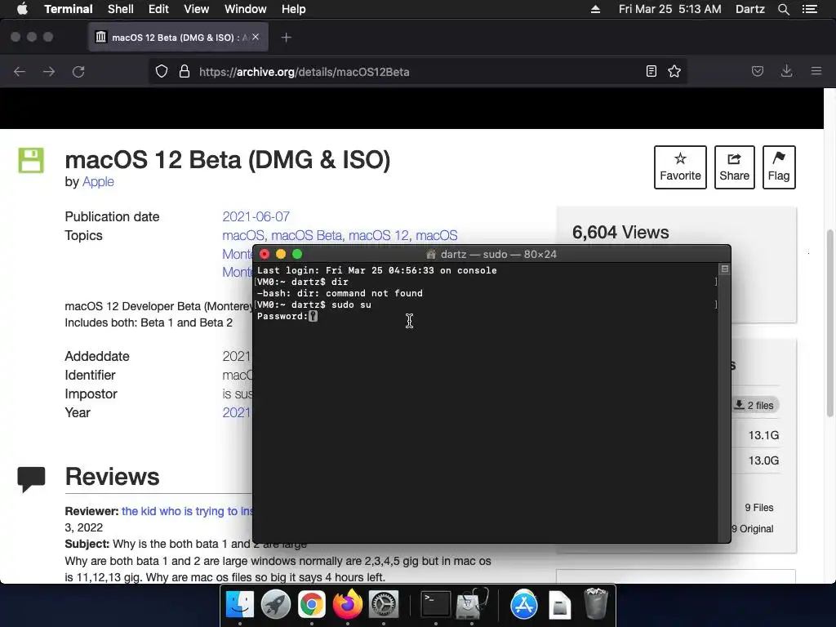Screen dimensions: 836x627
Task: Select the macOS 12 Beta browser tab
Action: pyautogui.click(x=178, y=38)
